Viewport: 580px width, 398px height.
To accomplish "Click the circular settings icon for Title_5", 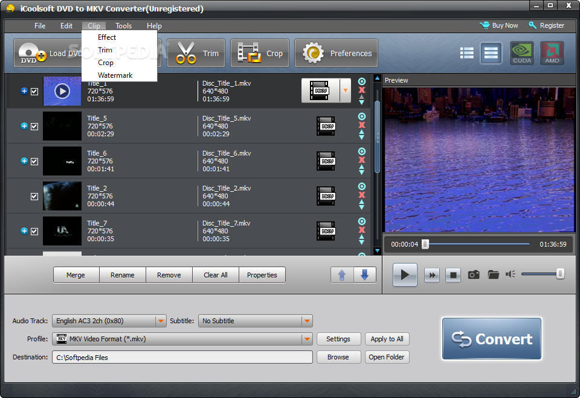I will pyautogui.click(x=362, y=116).
